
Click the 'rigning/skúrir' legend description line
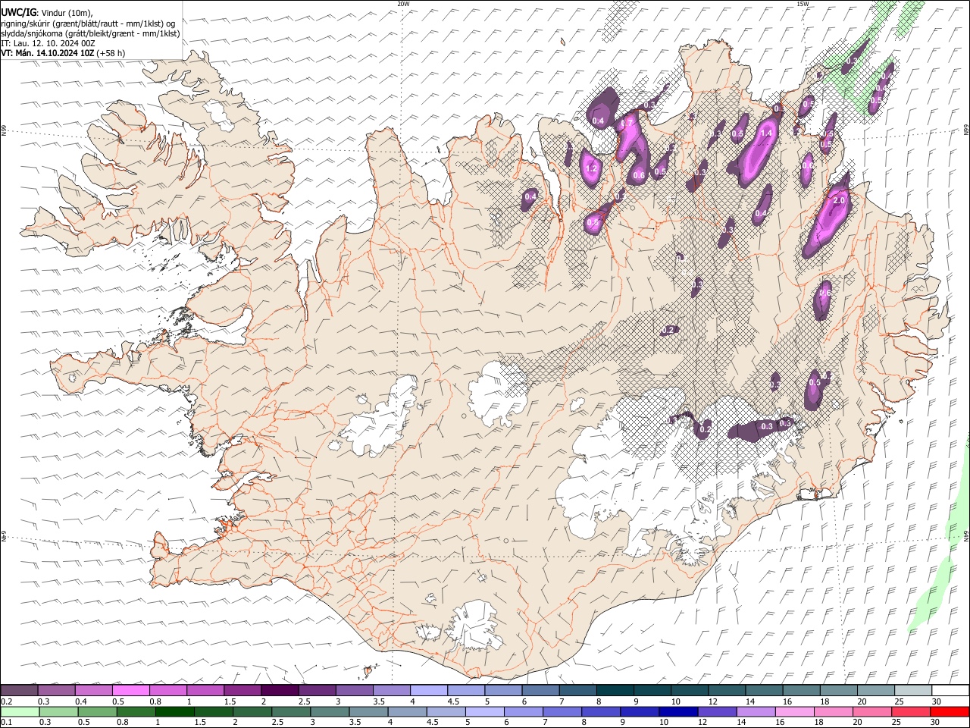pyautogui.click(x=88, y=23)
